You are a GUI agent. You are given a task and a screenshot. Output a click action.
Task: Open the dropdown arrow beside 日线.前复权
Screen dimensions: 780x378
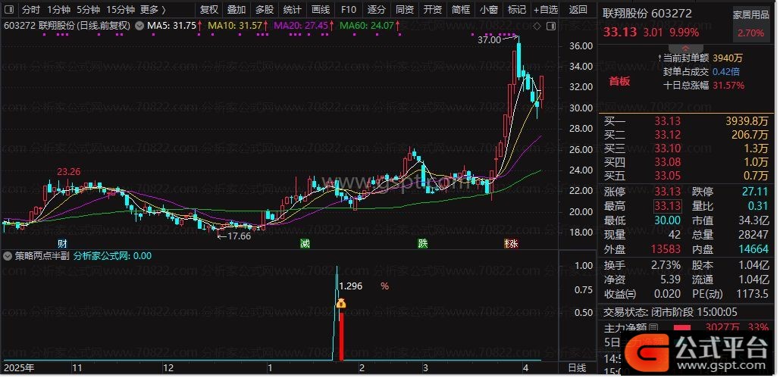[137, 26]
